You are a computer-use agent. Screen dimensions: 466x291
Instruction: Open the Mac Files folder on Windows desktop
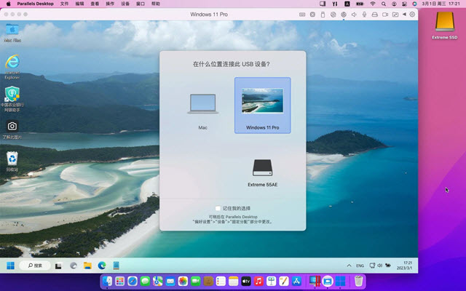[12, 33]
